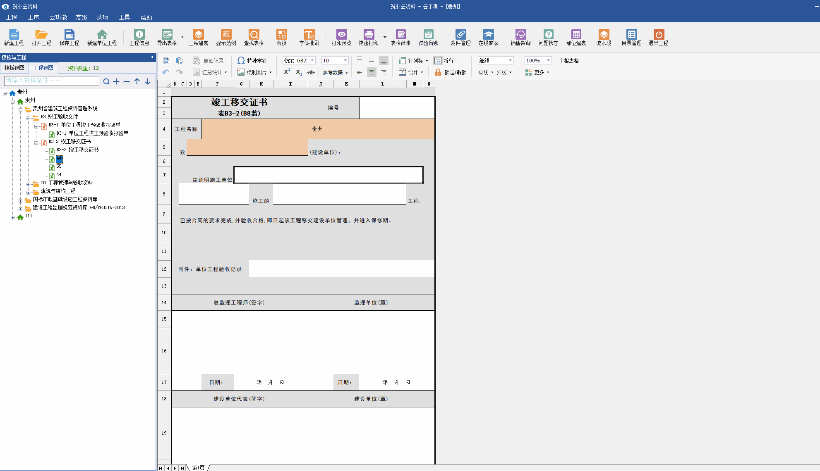Set horizontal align right
The width and height of the screenshot is (820, 471).
pyautogui.click(x=384, y=72)
